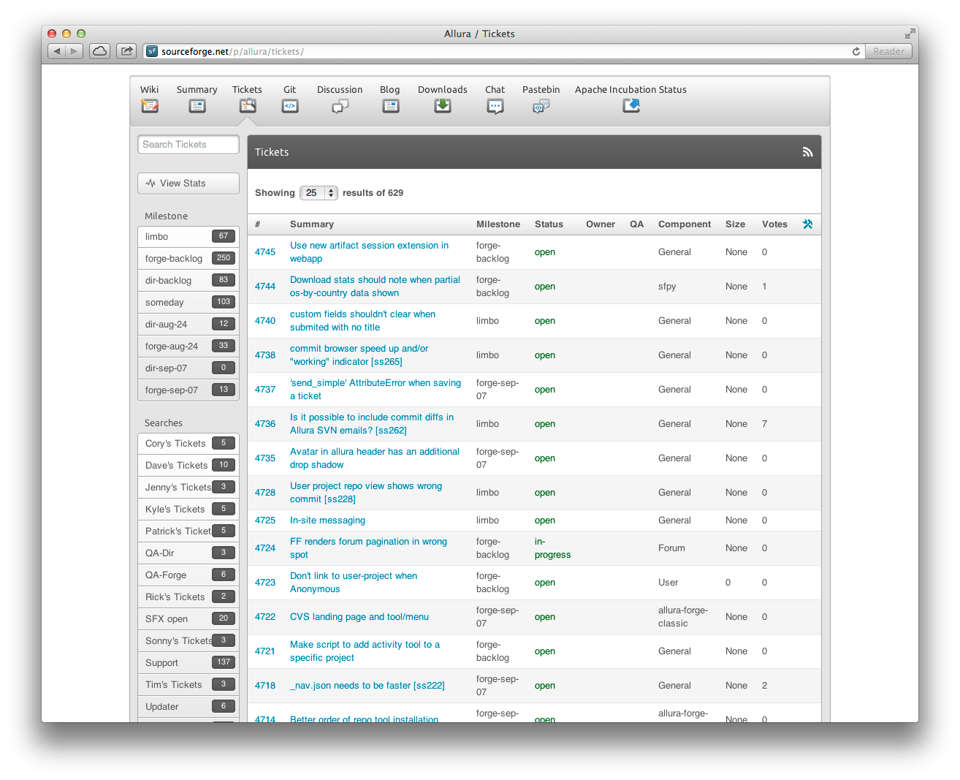Filter by the forge-sep-07 milestone in sidebar
960x780 pixels.
tap(188, 390)
